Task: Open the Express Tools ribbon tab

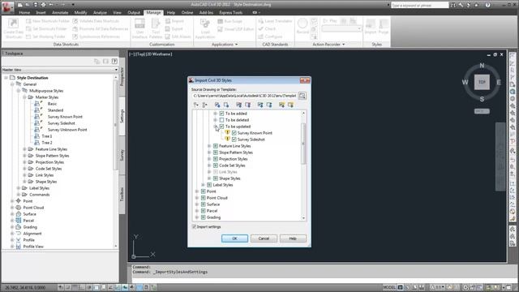Action: 230,13
